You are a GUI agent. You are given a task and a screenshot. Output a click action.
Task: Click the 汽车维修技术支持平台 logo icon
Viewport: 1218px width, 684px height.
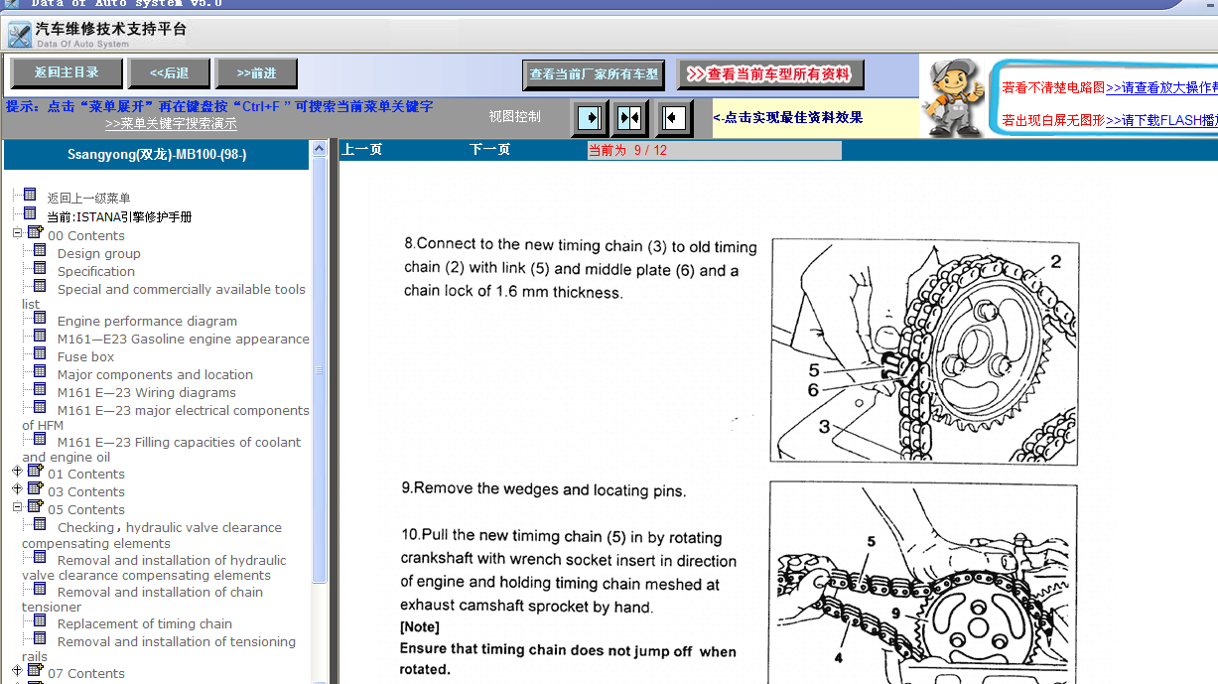point(20,35)
